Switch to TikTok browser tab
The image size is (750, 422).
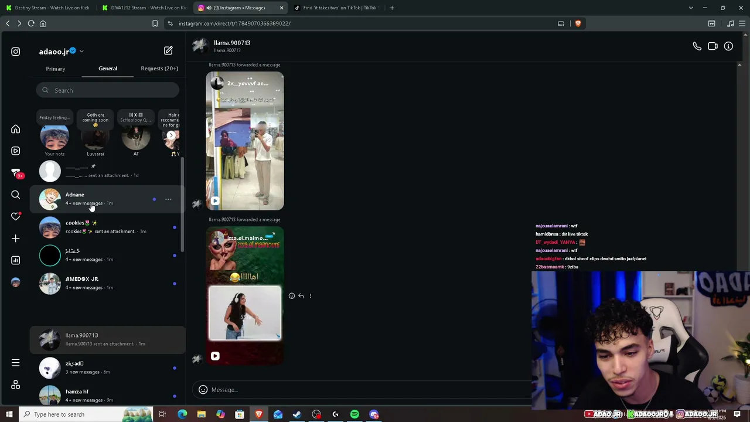click(x=336, y=8)
